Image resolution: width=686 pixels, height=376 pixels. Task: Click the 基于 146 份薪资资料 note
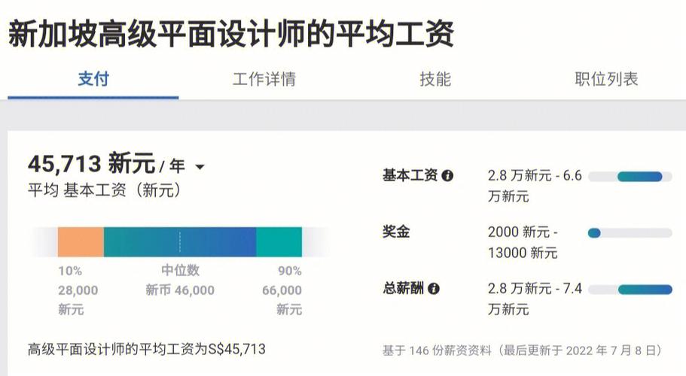click(522, 350)
